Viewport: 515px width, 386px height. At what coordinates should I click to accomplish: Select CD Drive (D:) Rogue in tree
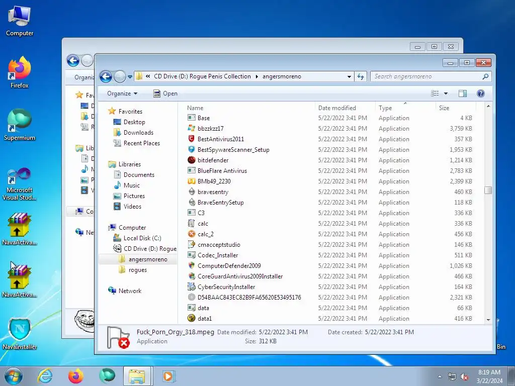click(150, 248)
